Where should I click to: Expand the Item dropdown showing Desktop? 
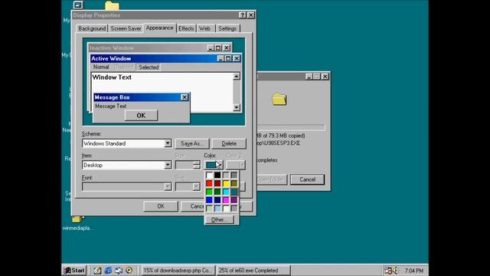click(168, 165)
